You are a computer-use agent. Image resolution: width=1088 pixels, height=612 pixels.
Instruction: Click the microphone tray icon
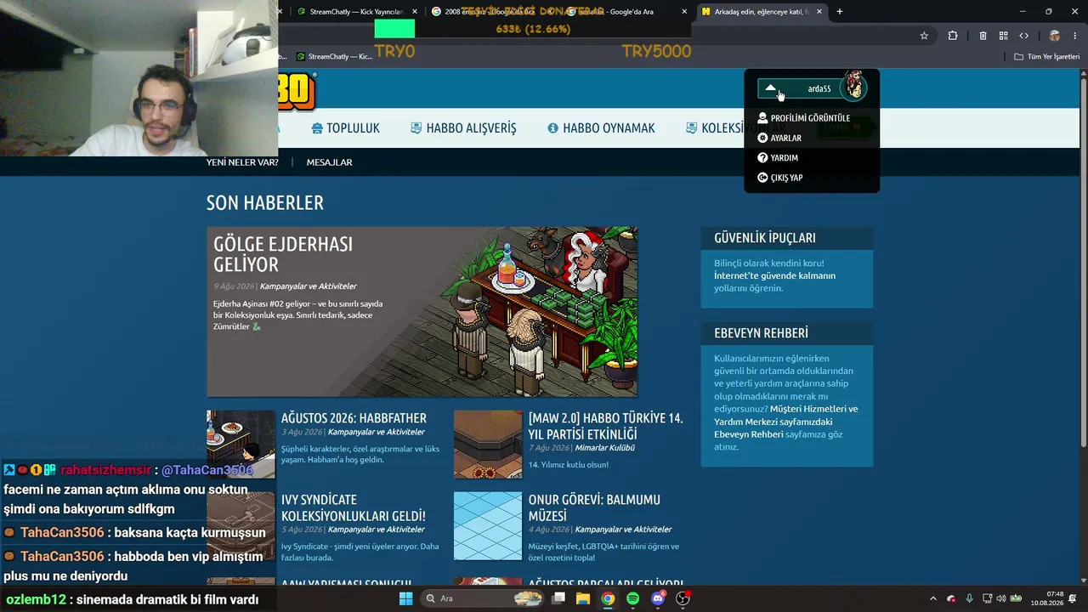[969, 598]
